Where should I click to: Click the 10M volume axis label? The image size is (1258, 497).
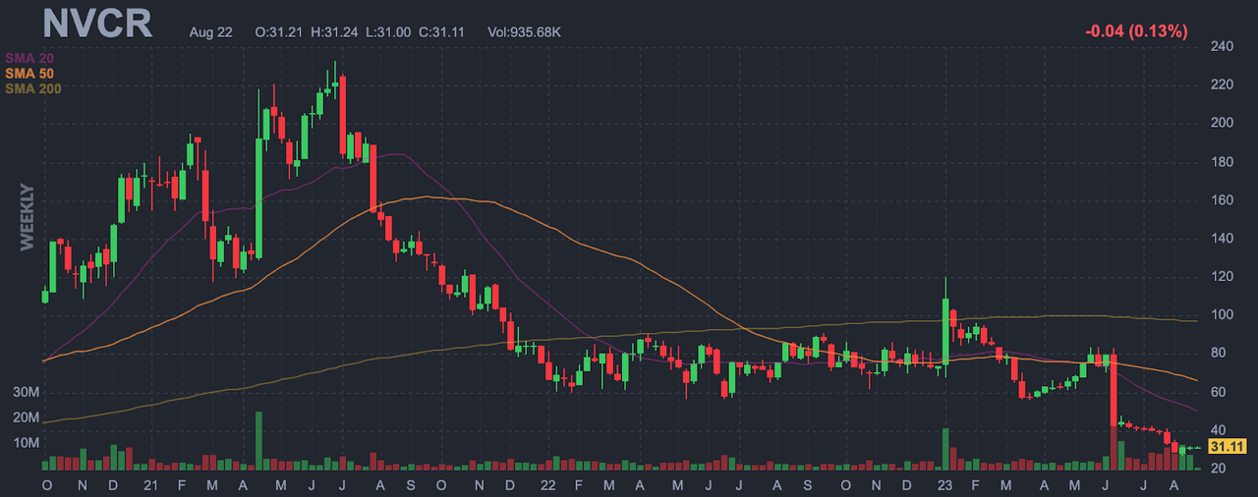coord(26,443)
